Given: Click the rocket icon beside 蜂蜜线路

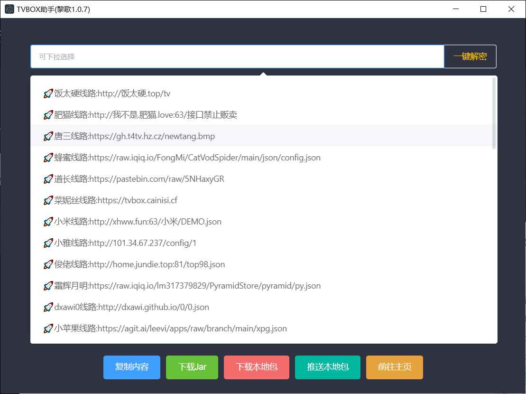Looking at the screenshot, I should (x=48, y=157).
